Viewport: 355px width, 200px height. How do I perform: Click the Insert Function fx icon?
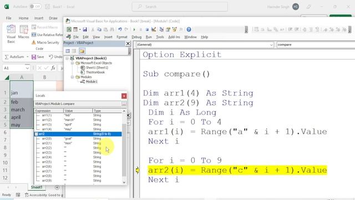click(x=53, y=68)
